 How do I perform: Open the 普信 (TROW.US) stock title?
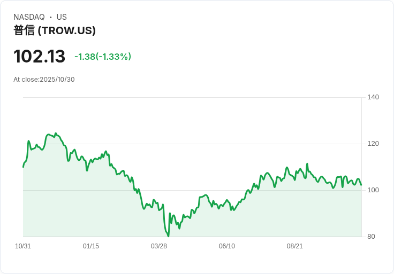click(x=55, y=30)
